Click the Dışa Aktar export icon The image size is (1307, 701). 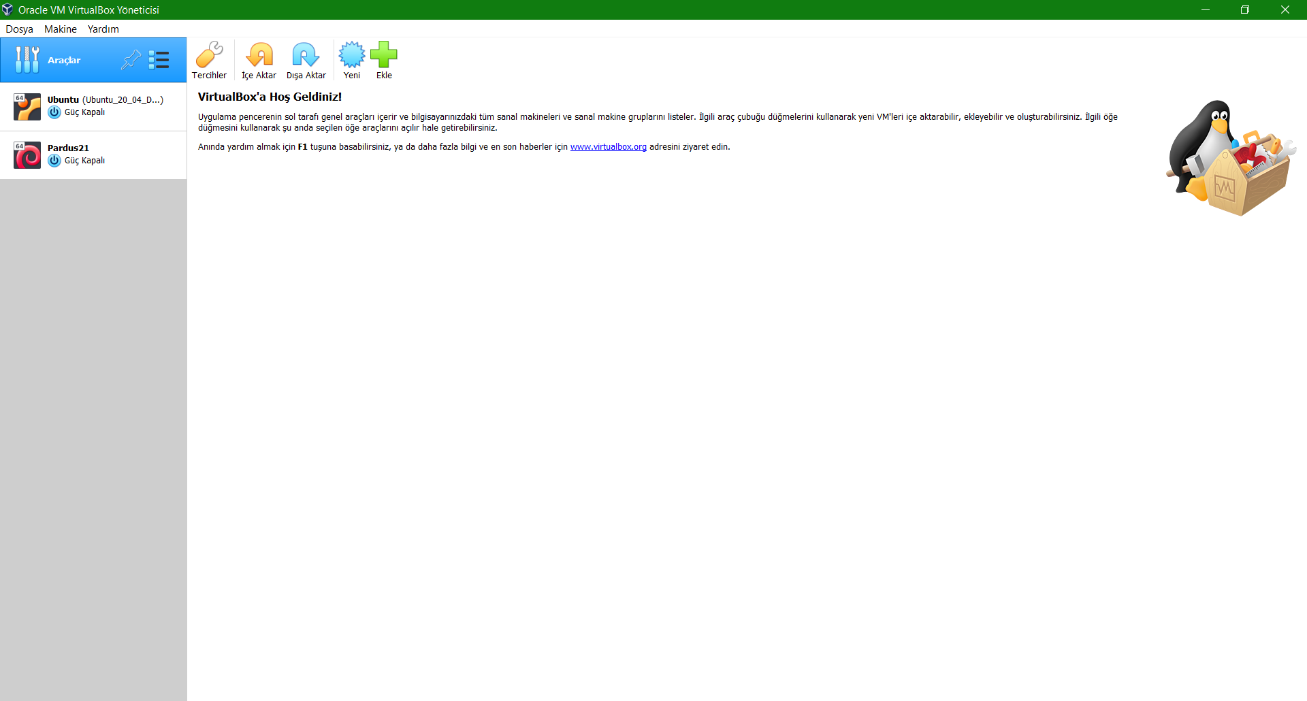coord(306,55)
